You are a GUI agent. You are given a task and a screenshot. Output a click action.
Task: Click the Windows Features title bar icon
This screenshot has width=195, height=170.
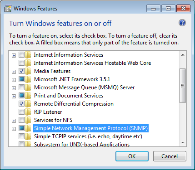pos(8,9)
